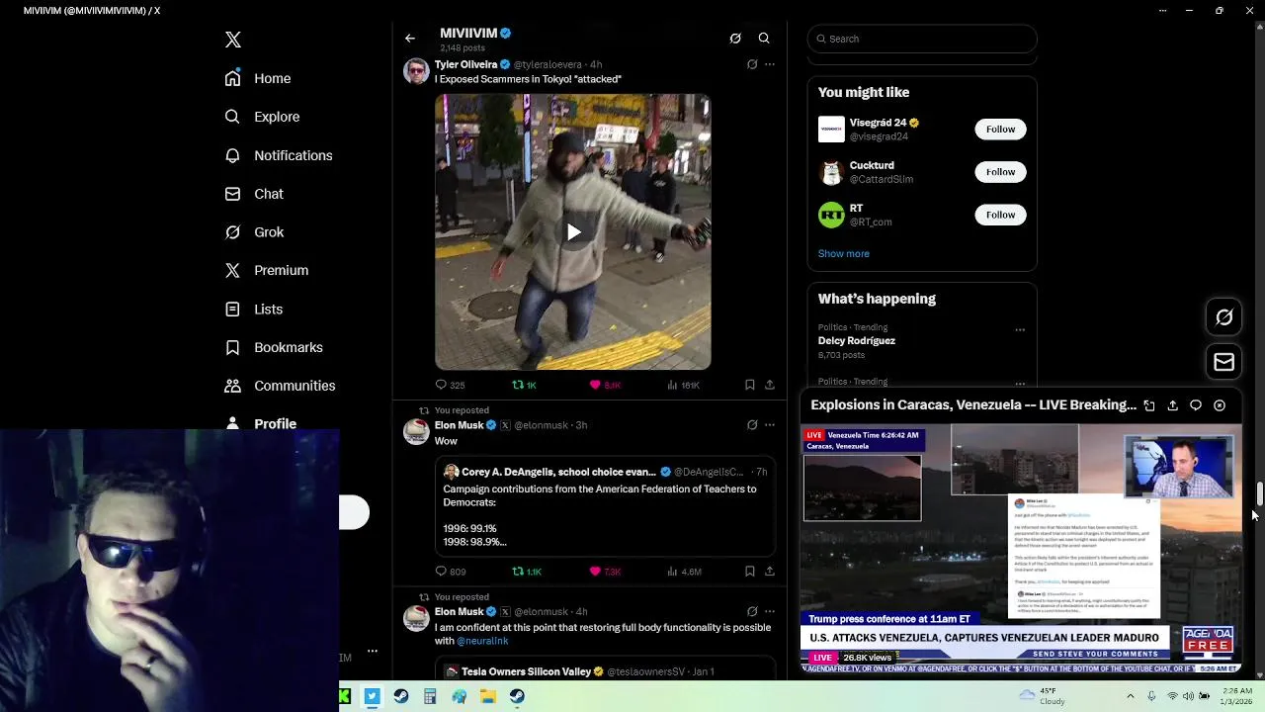1265x712 pixels.
Task: Open Grok in the sidebar
Action: [x=254, y=232]
